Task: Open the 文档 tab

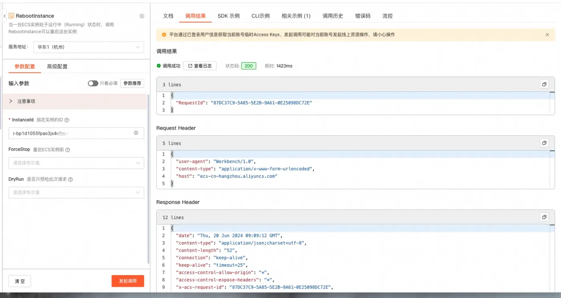Action: click(x=168, y=16)
